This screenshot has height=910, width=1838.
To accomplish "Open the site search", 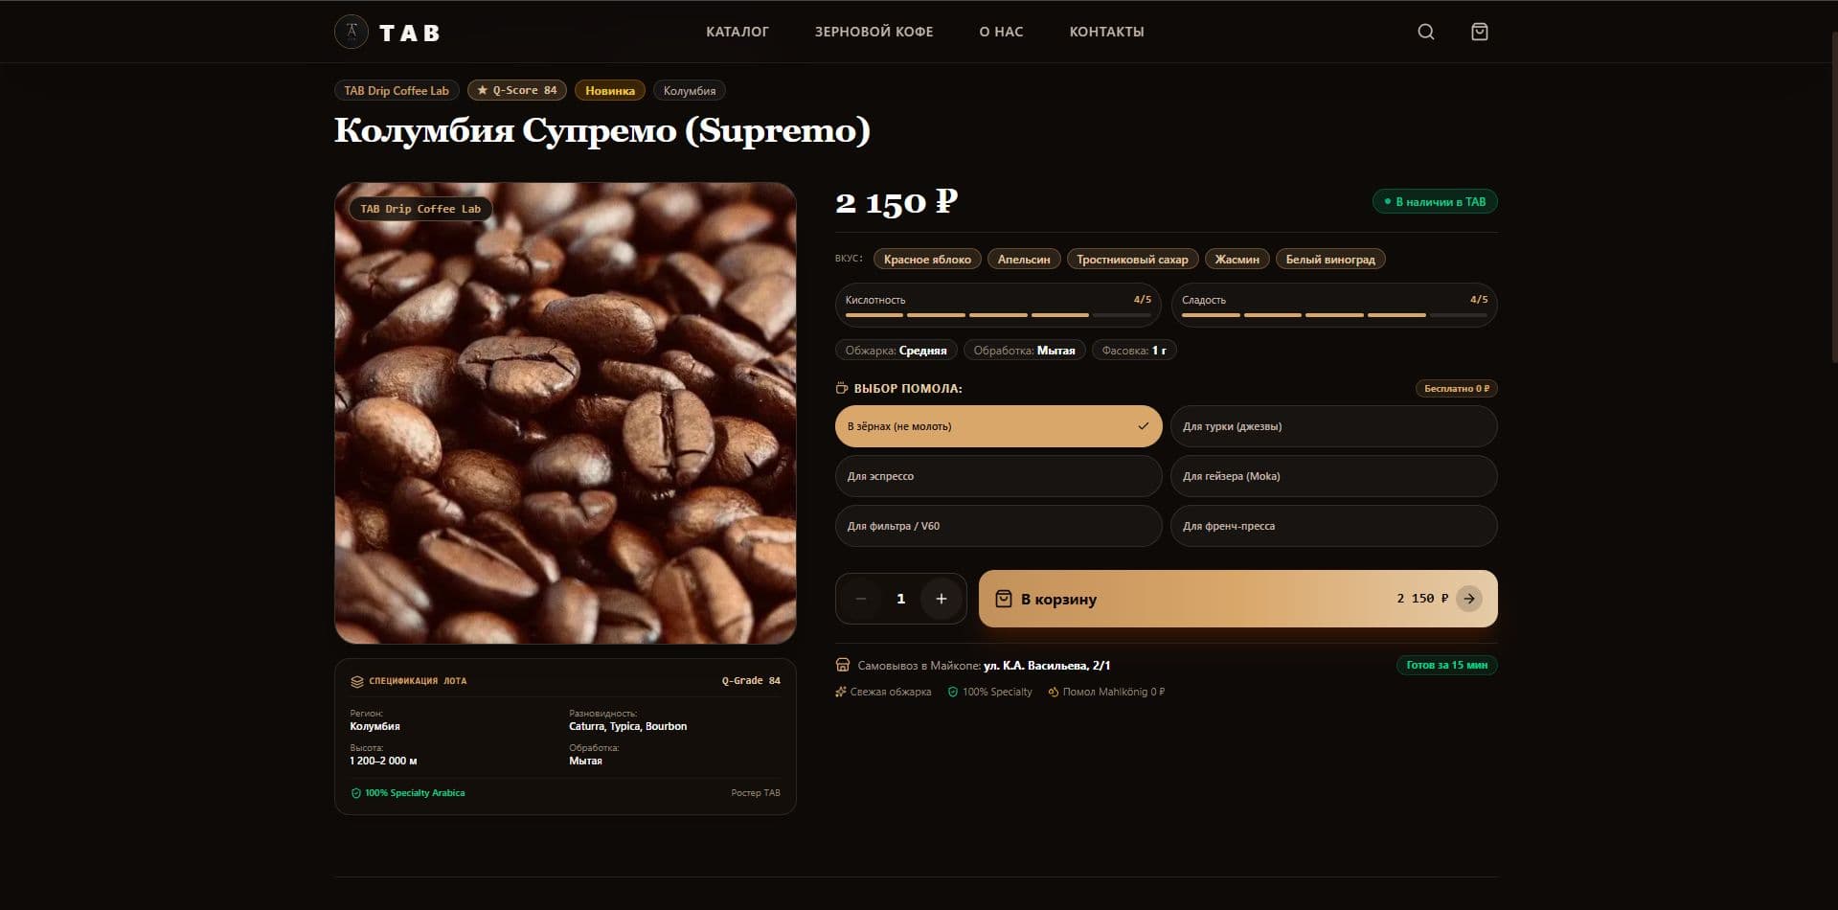I will click(1426, 32).
